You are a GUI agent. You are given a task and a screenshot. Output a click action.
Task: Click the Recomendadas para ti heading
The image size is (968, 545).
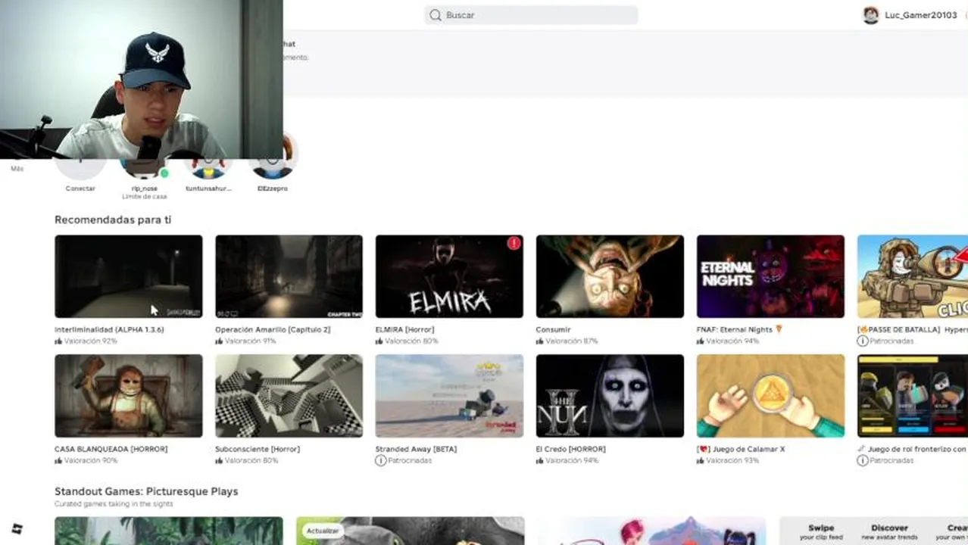[113, 220]
